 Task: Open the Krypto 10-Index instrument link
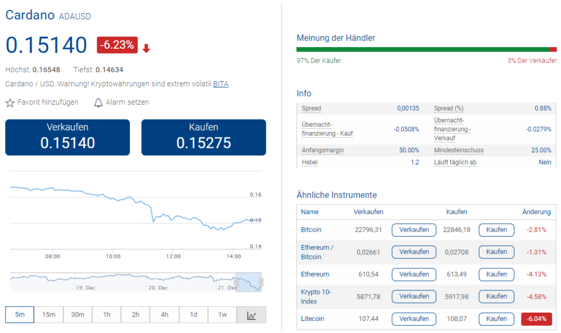pos(316,296)
